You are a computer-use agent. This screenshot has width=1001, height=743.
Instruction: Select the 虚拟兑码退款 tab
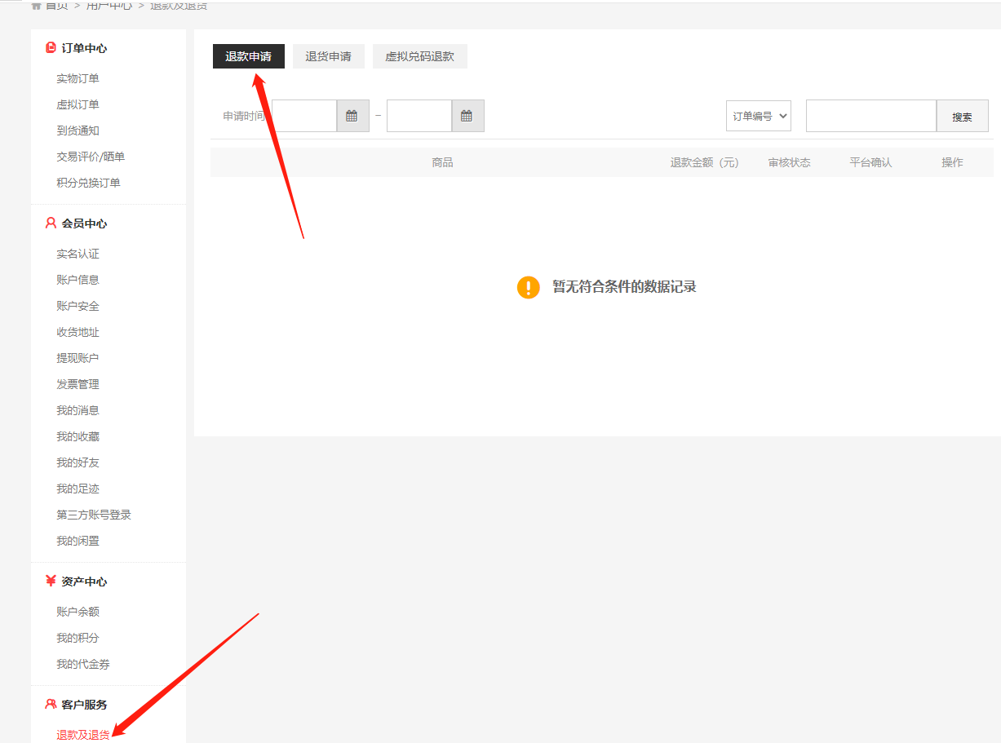click(x=419, y=56)
